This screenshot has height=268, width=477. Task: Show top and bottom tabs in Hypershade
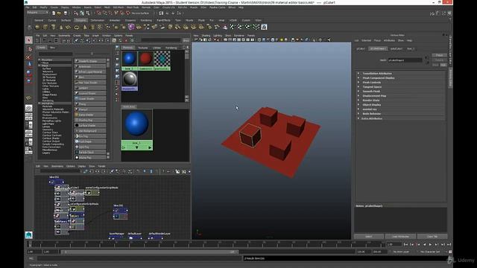(x=56, y=40)
